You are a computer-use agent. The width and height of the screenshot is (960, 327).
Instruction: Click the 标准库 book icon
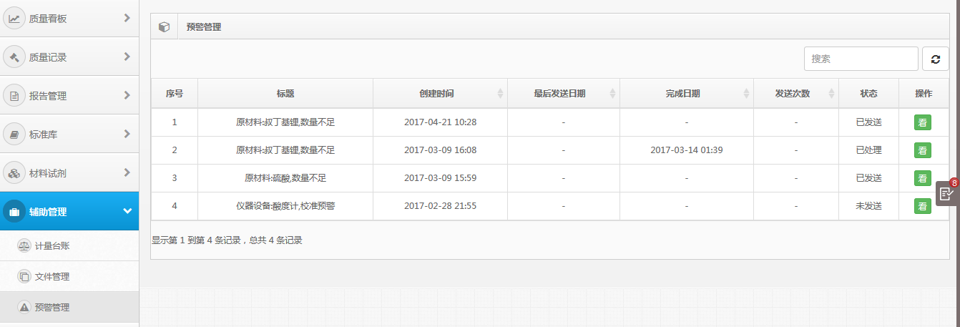click(x=14, y=134)
